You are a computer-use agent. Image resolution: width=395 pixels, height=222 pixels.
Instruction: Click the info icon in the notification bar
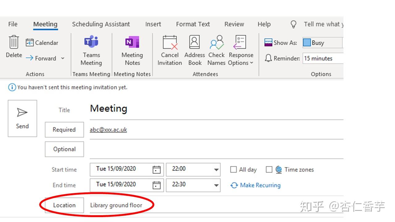pos(12,88)
